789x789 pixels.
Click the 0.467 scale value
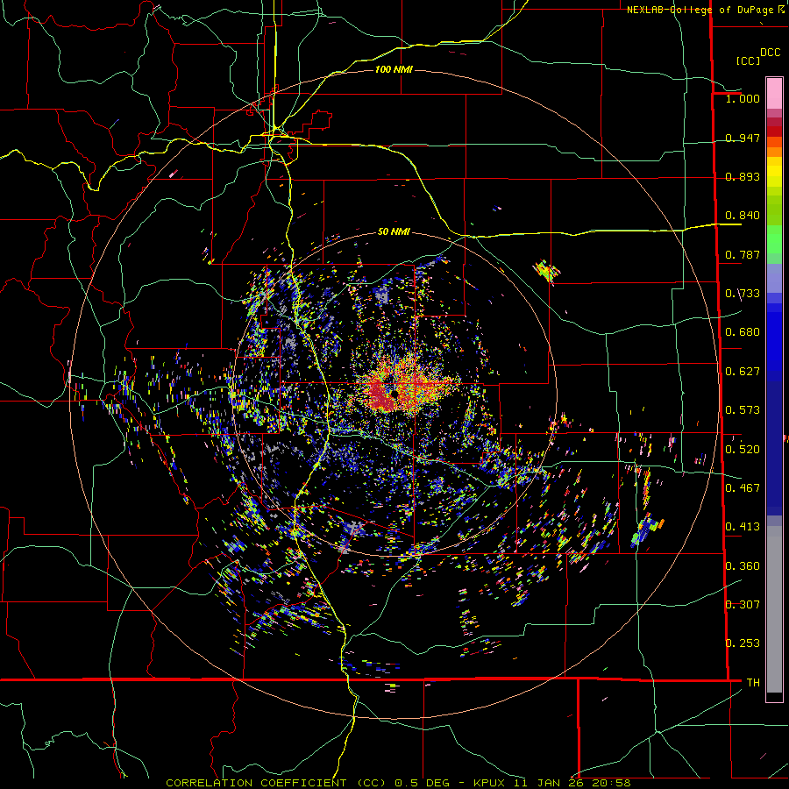[x=743, y=487]
